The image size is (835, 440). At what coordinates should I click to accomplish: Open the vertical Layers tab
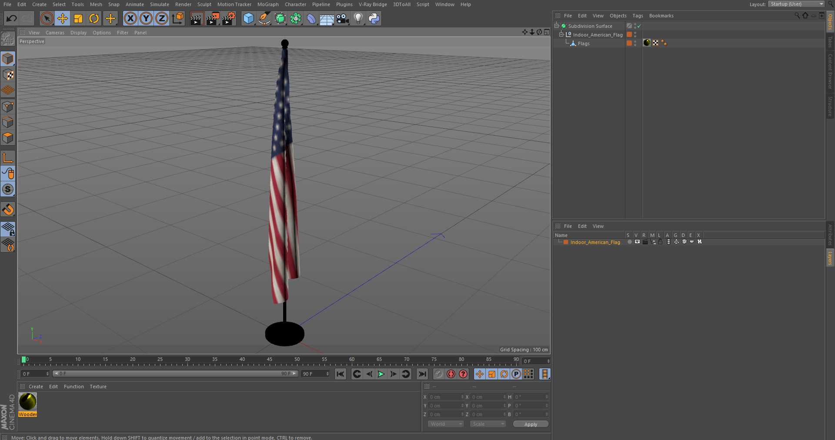tap(830, 258)
